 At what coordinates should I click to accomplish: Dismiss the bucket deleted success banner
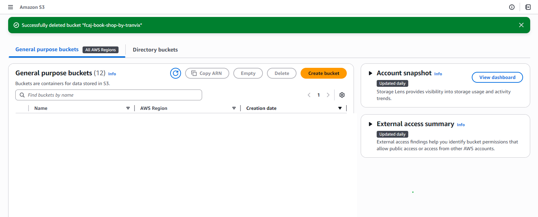click(521, 25)
